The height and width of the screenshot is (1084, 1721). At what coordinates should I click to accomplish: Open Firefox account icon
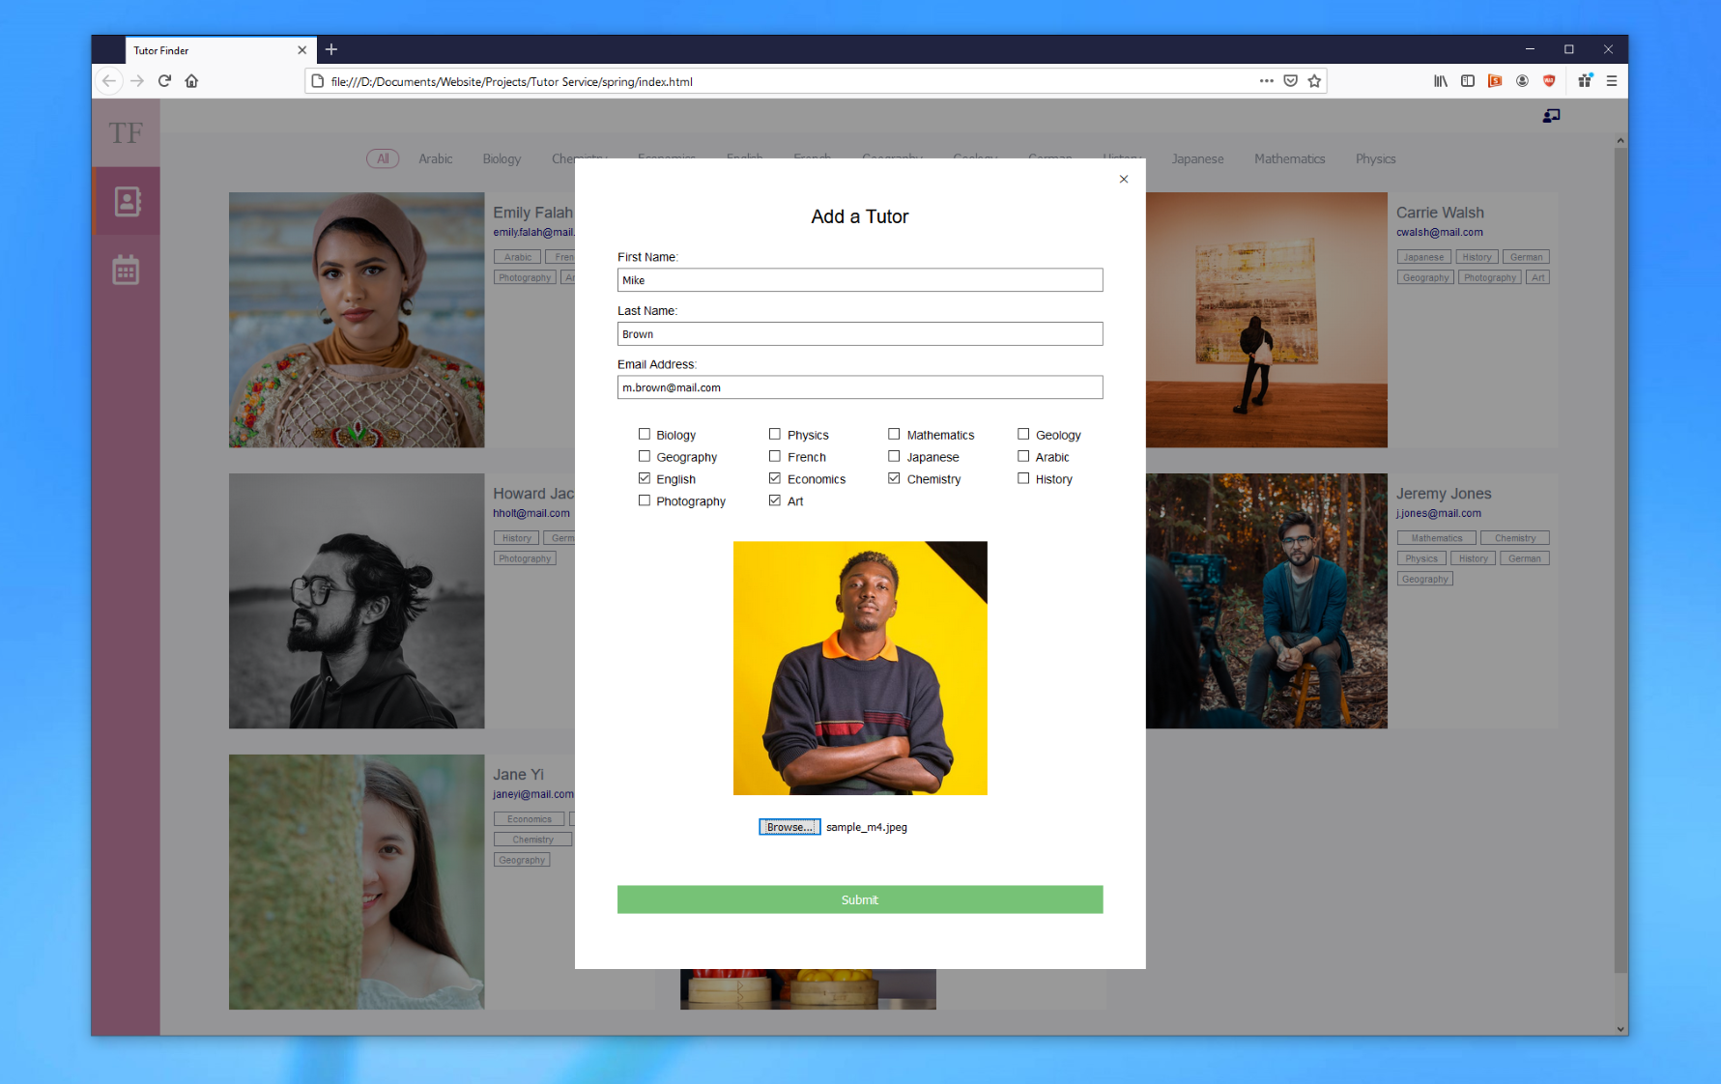[1522, 81]
